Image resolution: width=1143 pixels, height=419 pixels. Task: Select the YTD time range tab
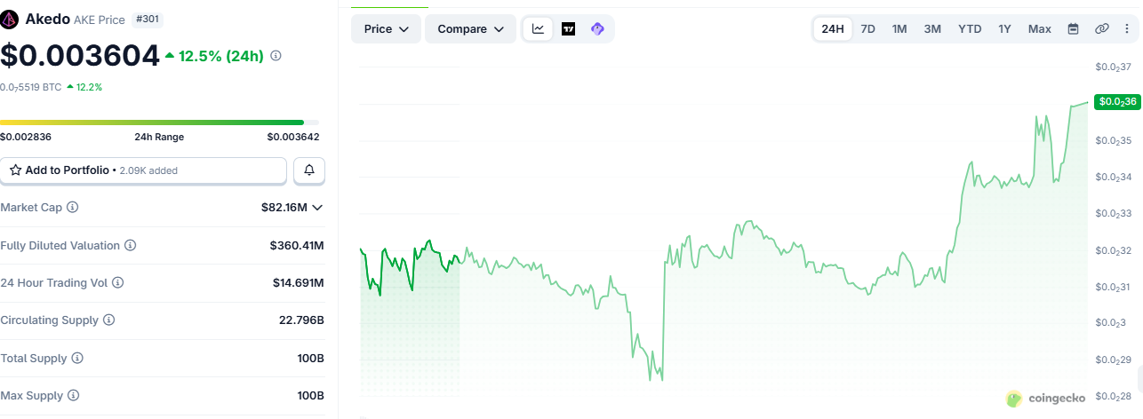(970, 28)
